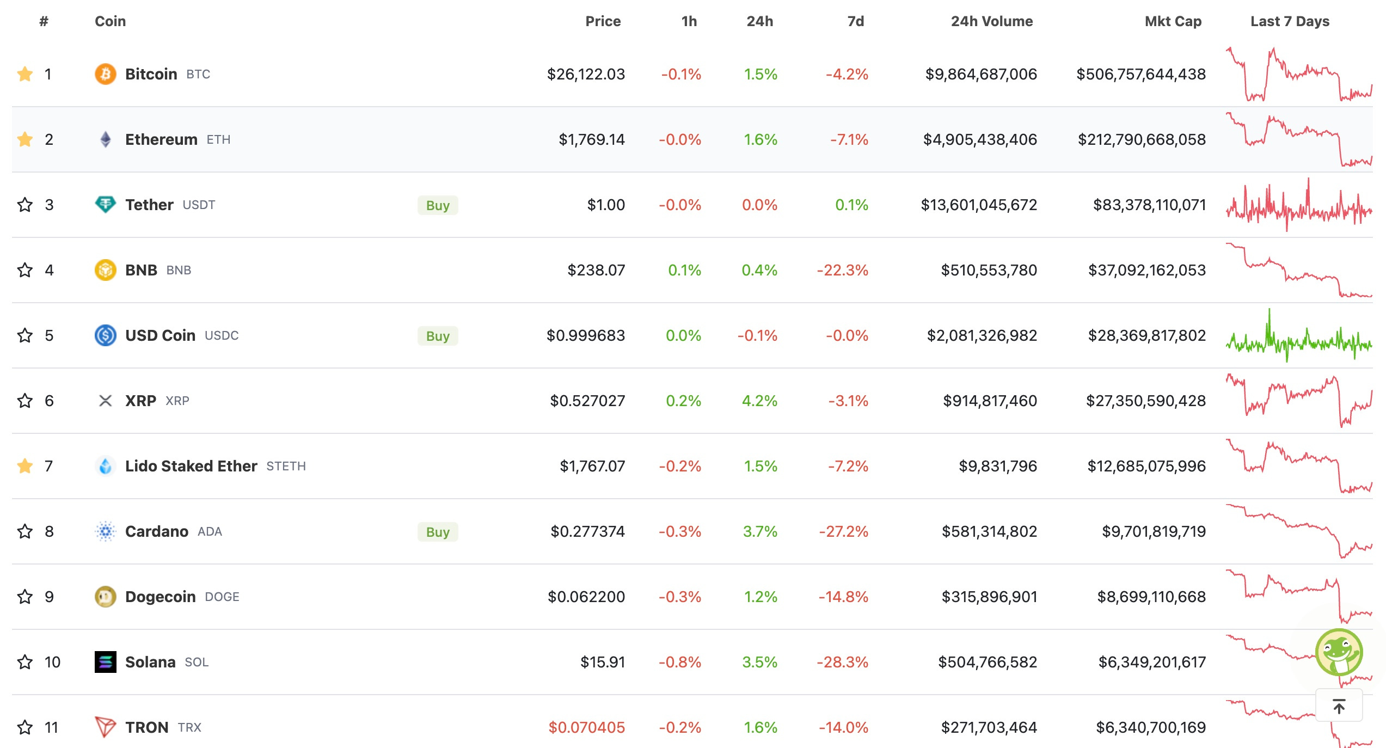Image resolution: width=1386 pixels, height=748 pixels.
Task: Click Bitcoin price $26,122.03
Action: coord(586,74)
